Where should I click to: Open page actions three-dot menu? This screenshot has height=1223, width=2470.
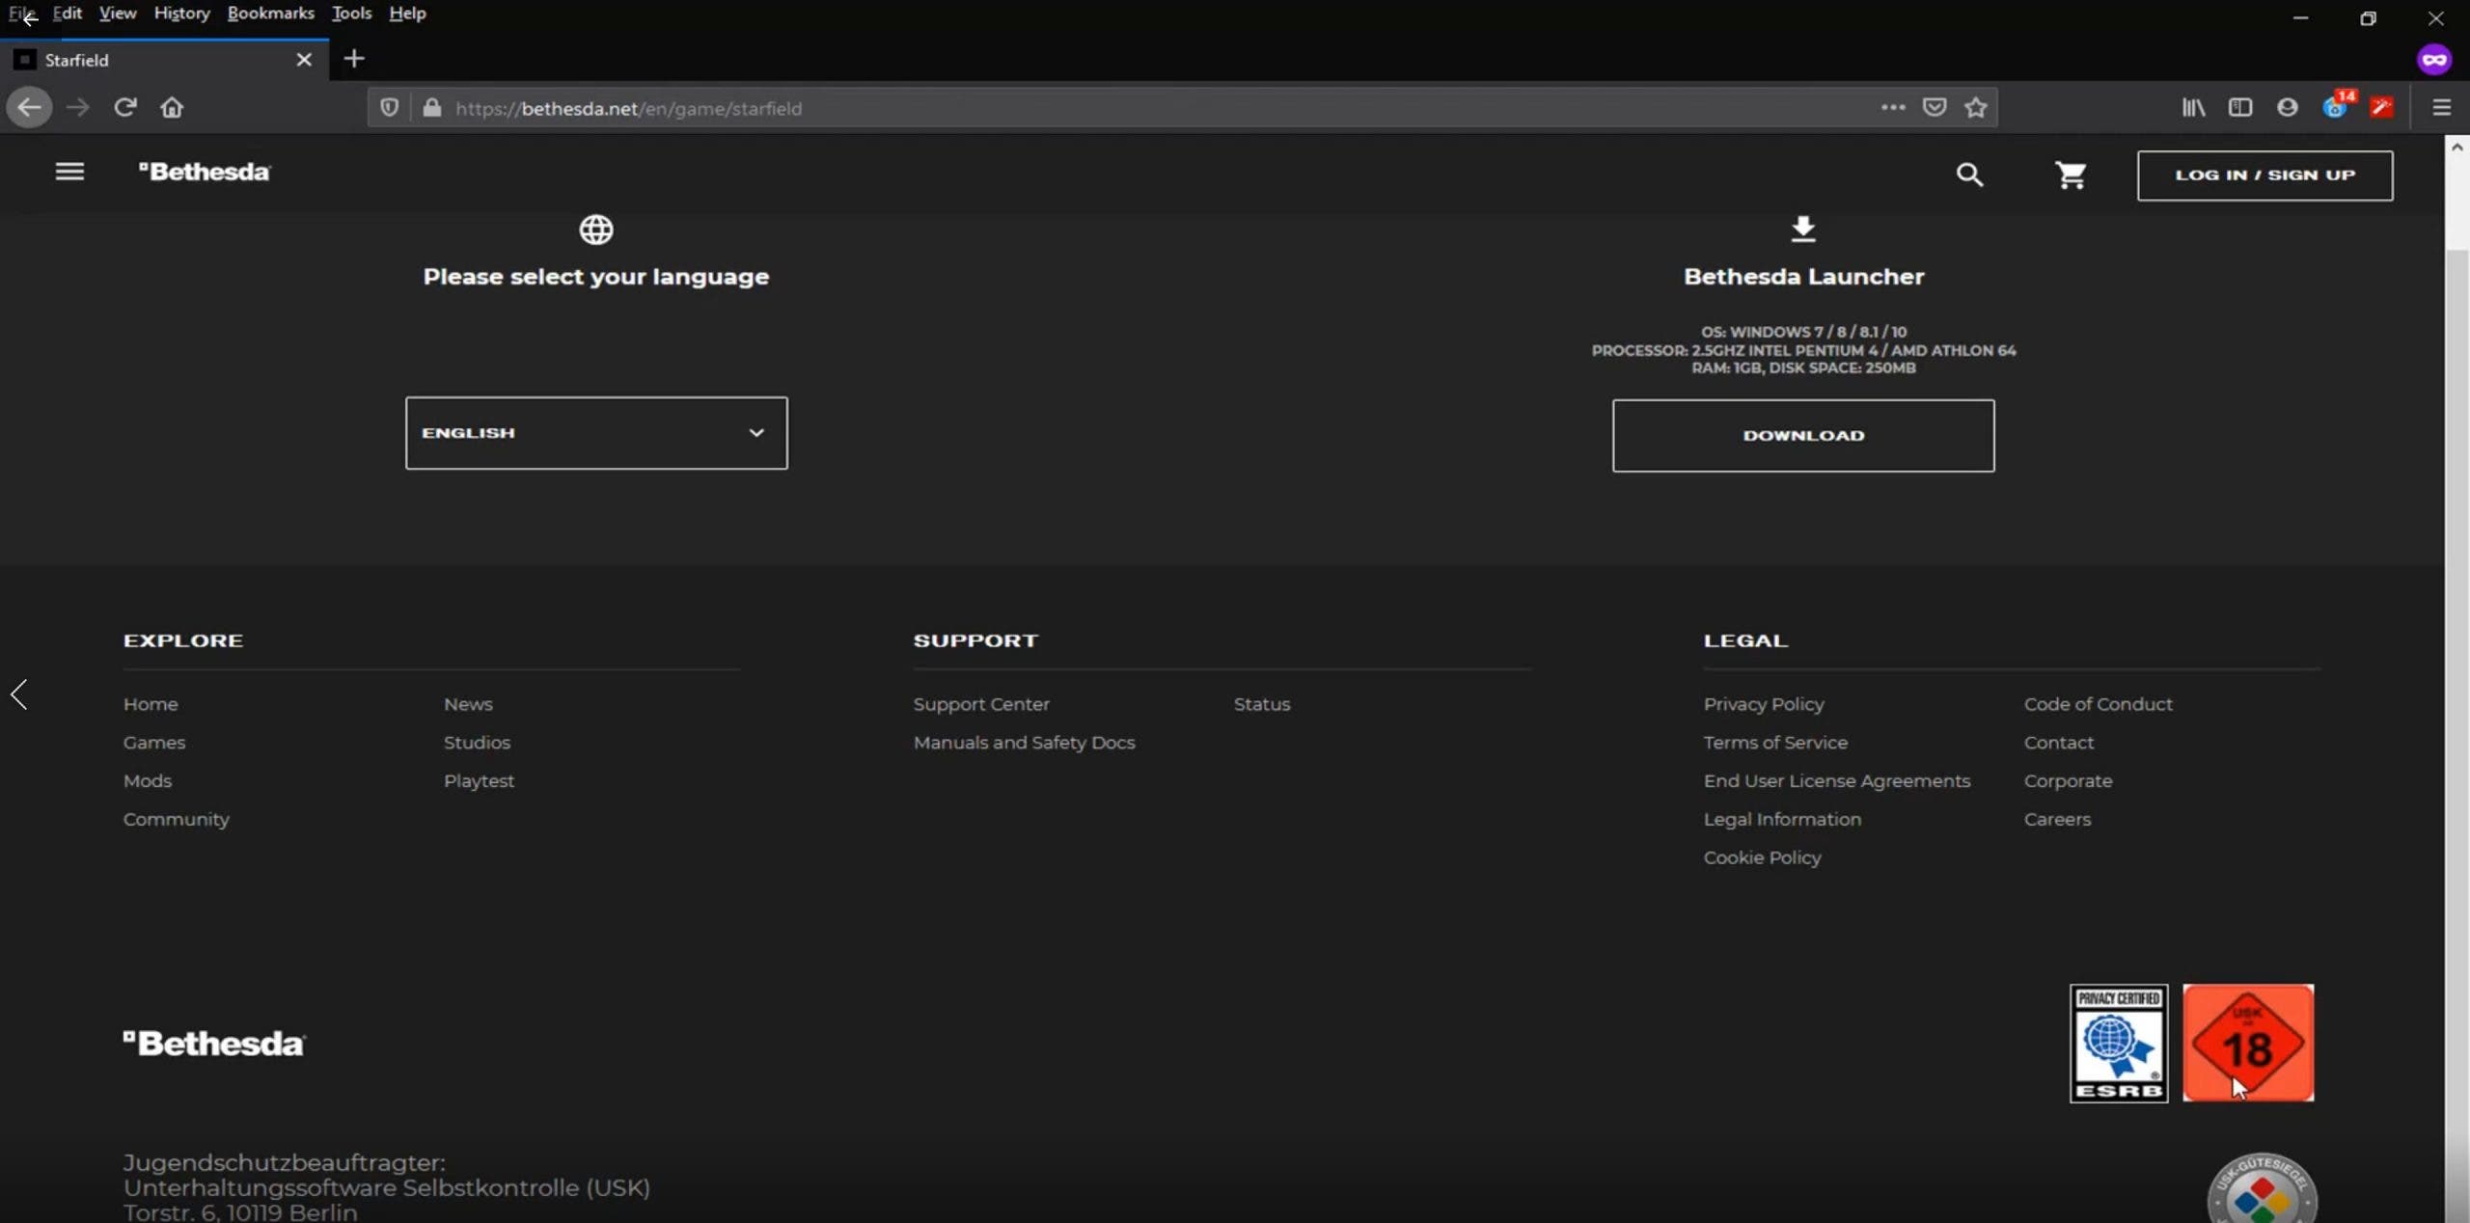point(1893,107)
